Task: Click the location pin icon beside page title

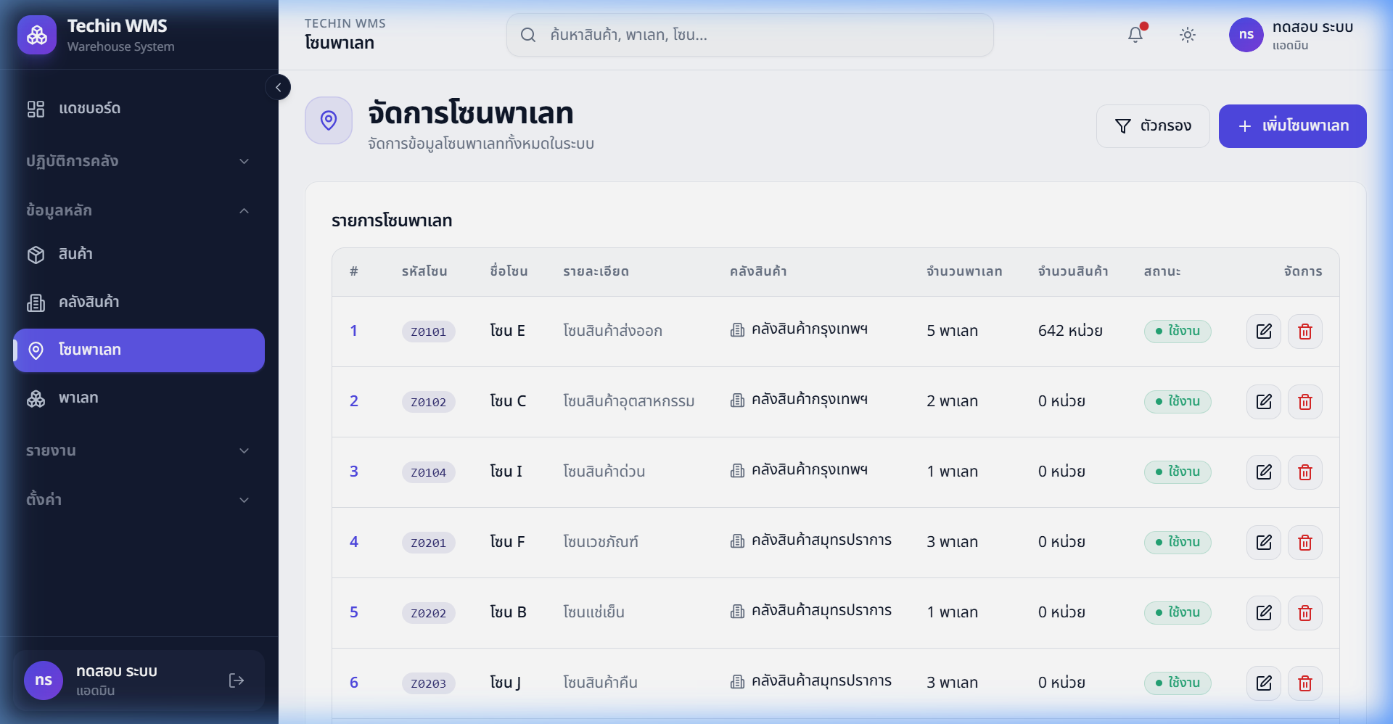Action: click(329, 120)
